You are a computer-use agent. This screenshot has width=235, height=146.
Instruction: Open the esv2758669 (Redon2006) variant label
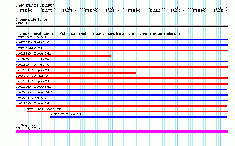click(x=33, y=42)
